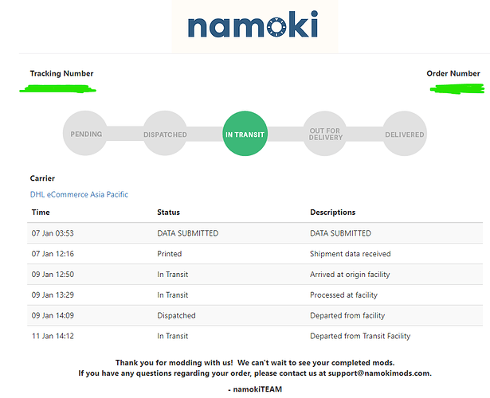Select the 07 Jan 03:53 Data Submitted row
The width and height of the screenshot is (490, 398).
click(255, 233)
